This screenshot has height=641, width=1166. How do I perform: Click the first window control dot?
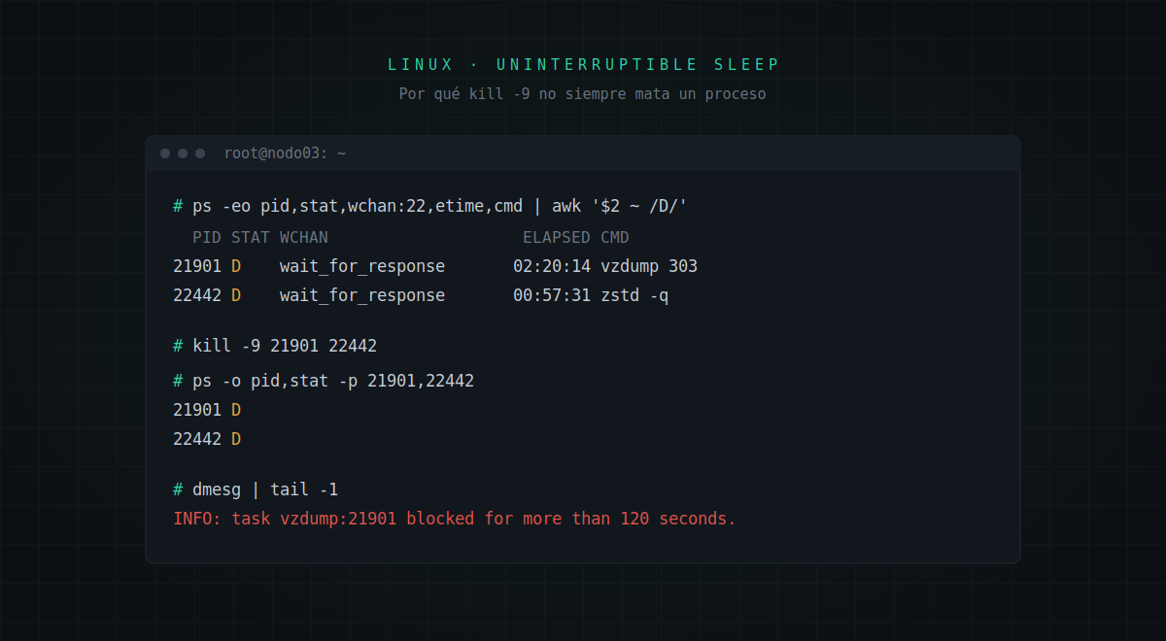coord(165,153)
